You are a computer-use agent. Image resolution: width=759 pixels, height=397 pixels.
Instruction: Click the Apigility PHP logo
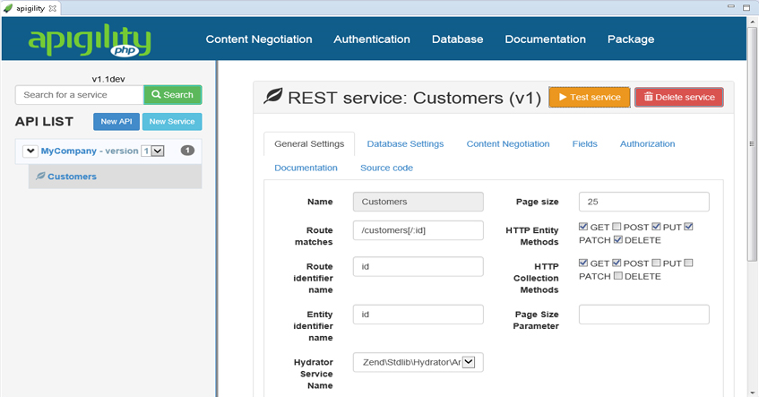90,39
